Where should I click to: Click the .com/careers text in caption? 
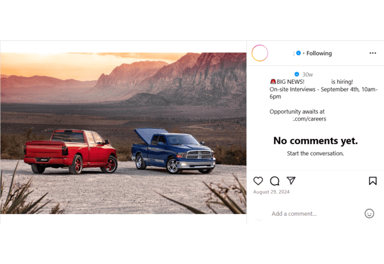(x=310, y=119)
